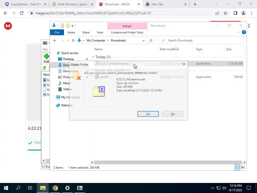Collapse the Today (1) group
Viewport: 257px width, 193px height.
tap(93, 57)
